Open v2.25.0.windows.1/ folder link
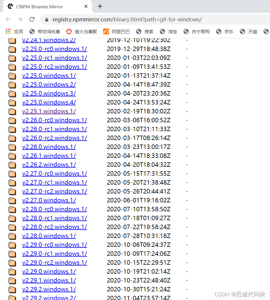This screenshot has height=300, width=270. coord(49,76)
